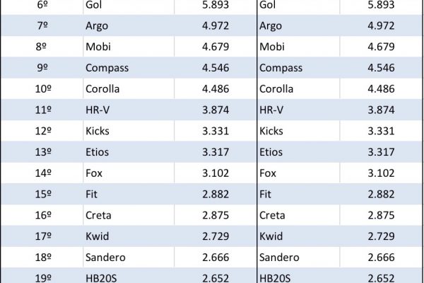This screenshot has height=283, width=424.
Task: Click the 10º rank cell
Action: [42, 89]
